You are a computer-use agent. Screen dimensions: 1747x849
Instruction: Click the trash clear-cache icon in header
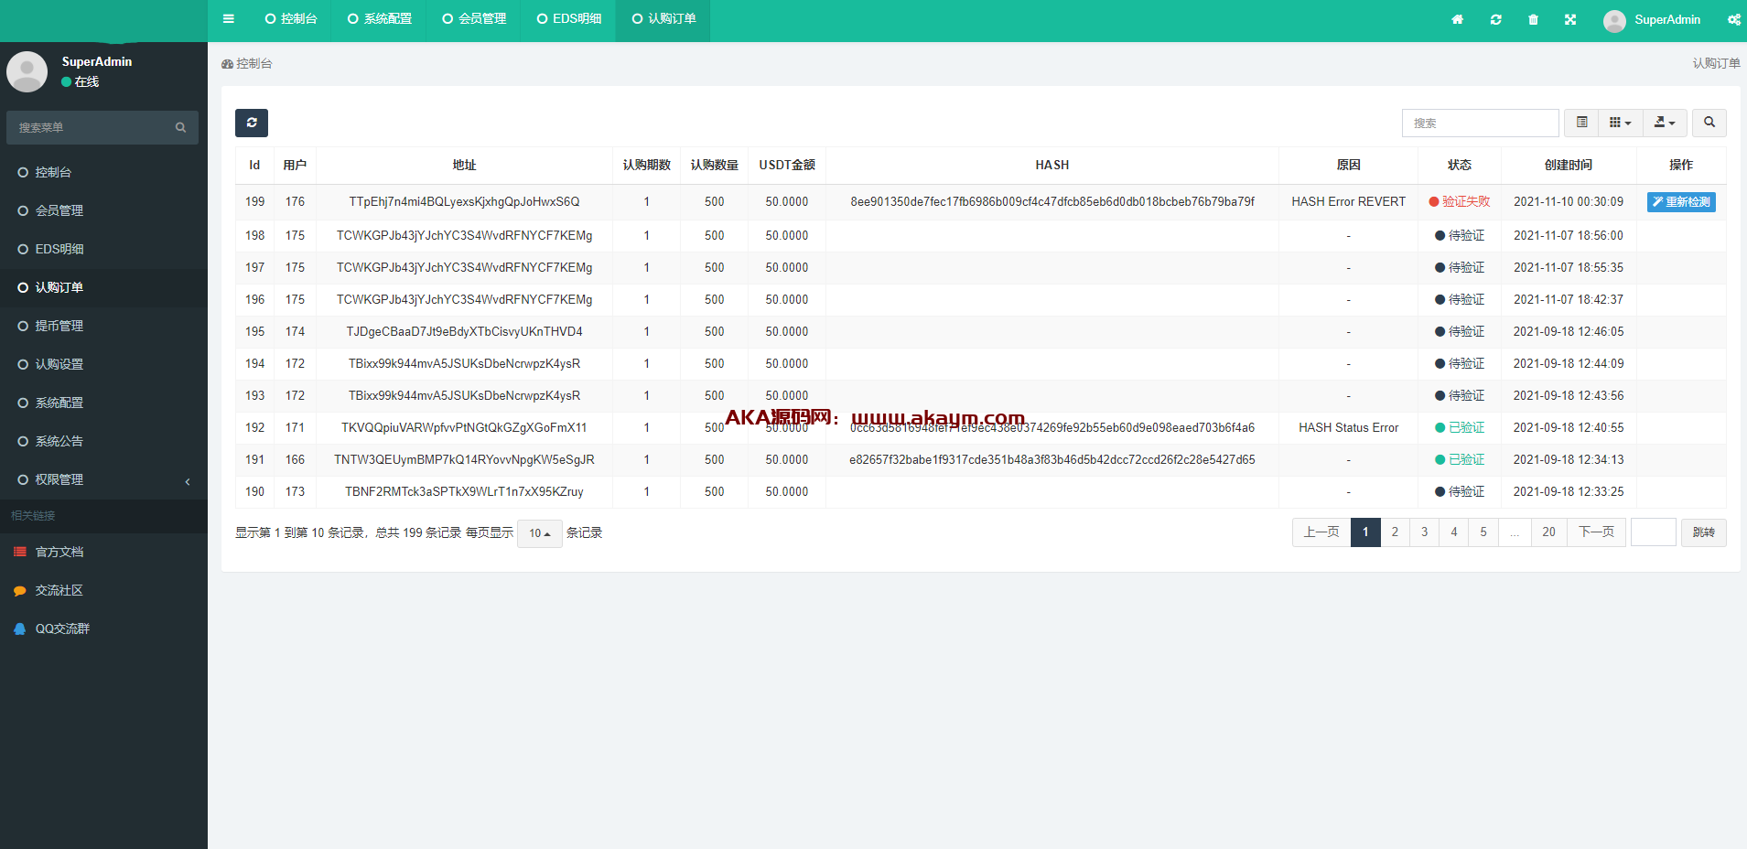pos(1533,20)
